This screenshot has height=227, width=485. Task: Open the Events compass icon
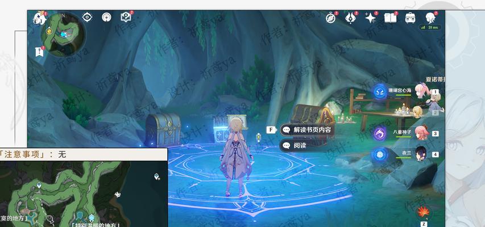[x=331, y=18]
